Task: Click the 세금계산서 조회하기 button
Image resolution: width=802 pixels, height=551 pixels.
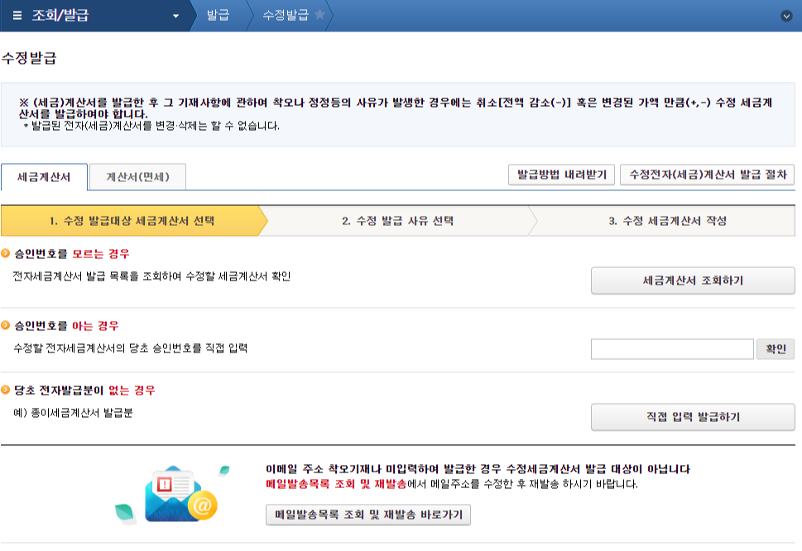Action: 691,280
